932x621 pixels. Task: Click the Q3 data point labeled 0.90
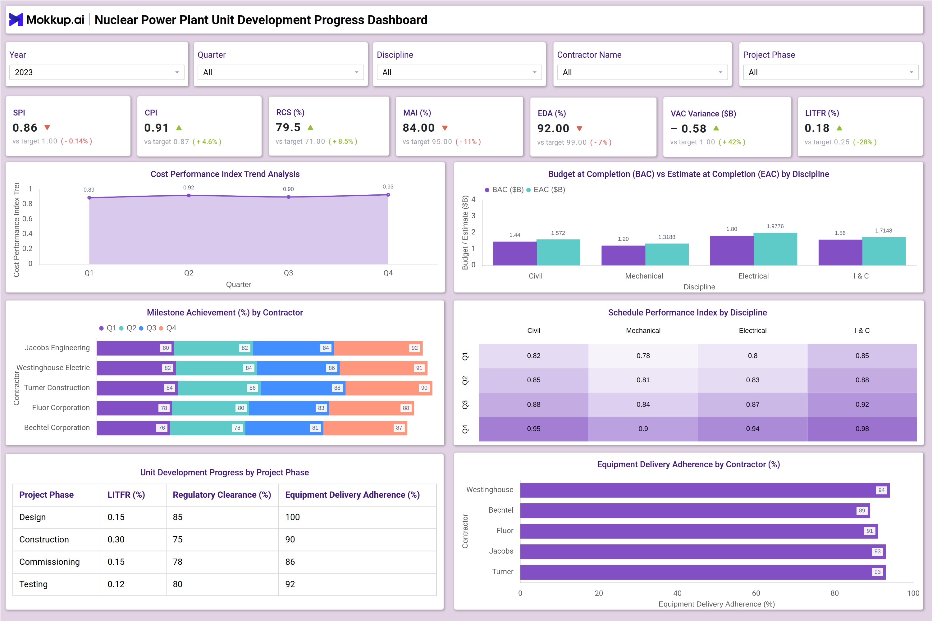[x=289, y=197]
